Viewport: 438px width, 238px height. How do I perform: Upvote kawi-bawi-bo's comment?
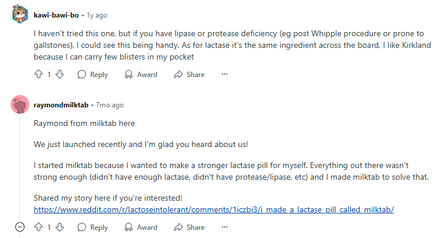(39, 75)
